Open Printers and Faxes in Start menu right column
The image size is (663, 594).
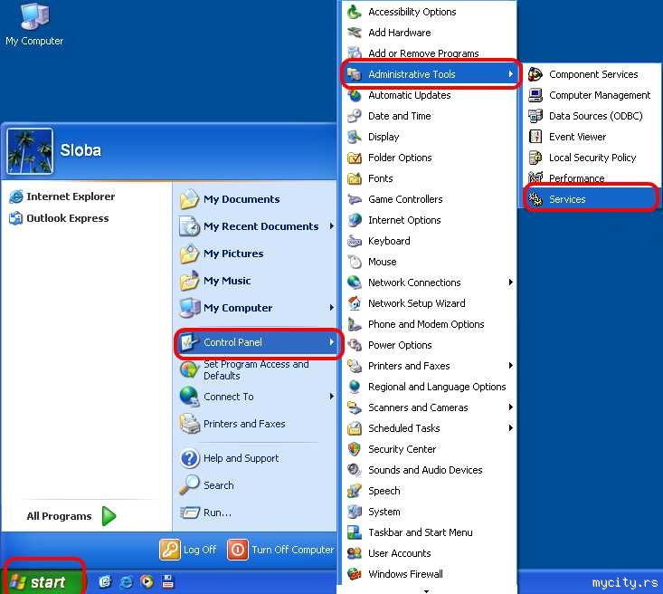tap(256, 424)
